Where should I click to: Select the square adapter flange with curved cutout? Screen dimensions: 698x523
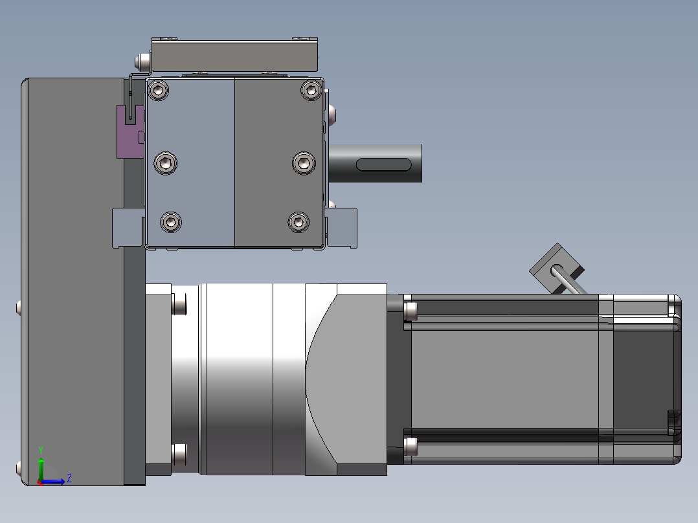346,379
